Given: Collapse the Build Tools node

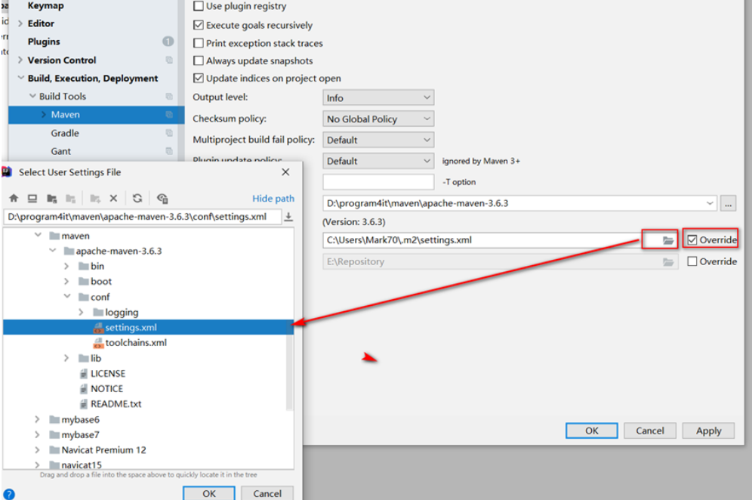Looking at the screenshot, I should tap(32, 96).
